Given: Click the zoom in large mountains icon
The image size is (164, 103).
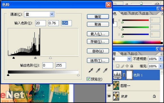Looking at the screenshot, I should pos(157,4).
